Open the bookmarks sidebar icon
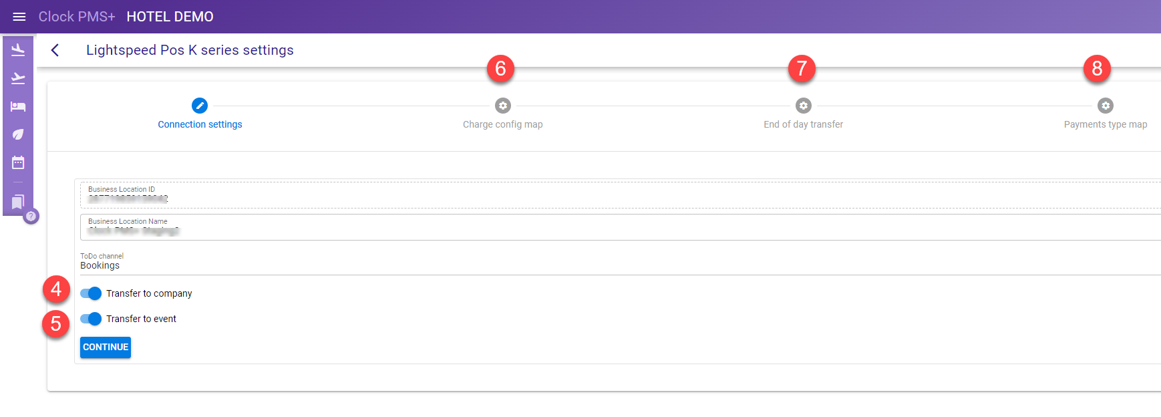Viewport: 1161px width, 417px height. [x=18, y=201]
